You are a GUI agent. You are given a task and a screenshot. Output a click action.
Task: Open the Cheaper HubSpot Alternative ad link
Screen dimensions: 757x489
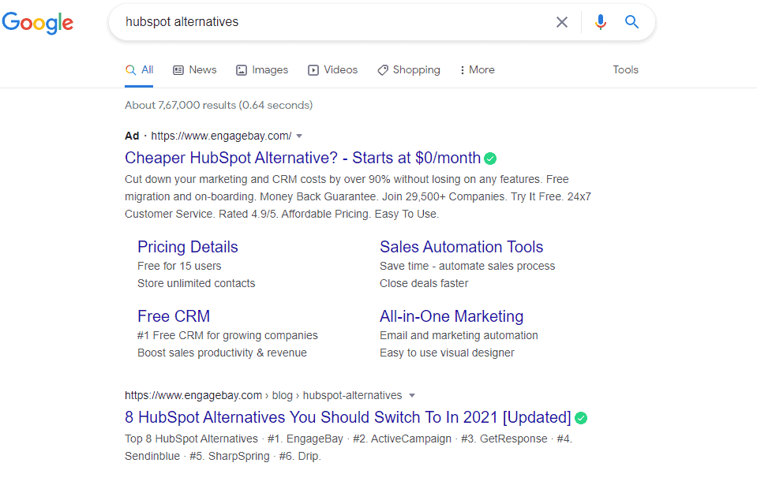[302, 158]
